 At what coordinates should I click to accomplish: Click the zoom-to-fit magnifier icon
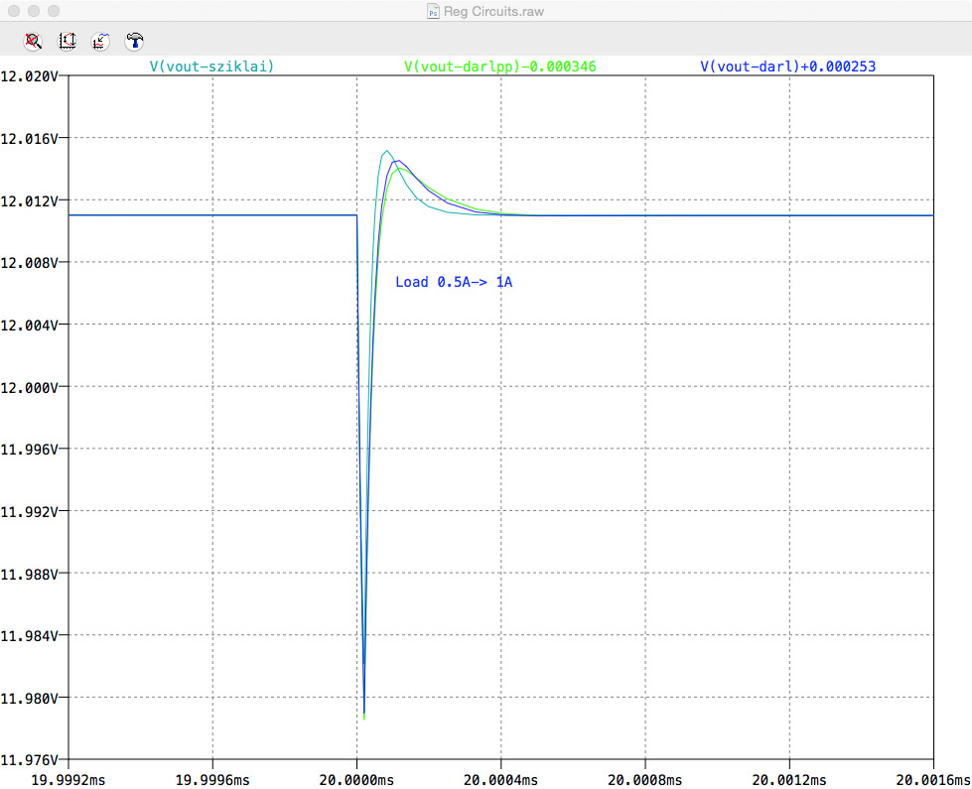(33, 42)
